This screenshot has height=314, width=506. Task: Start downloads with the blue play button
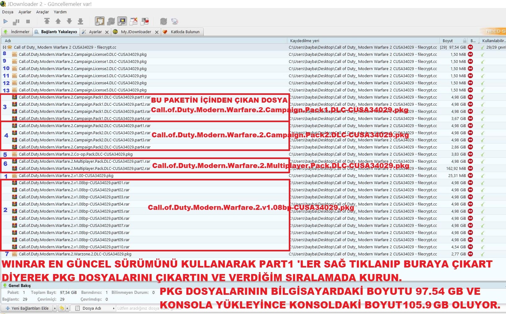6,21
